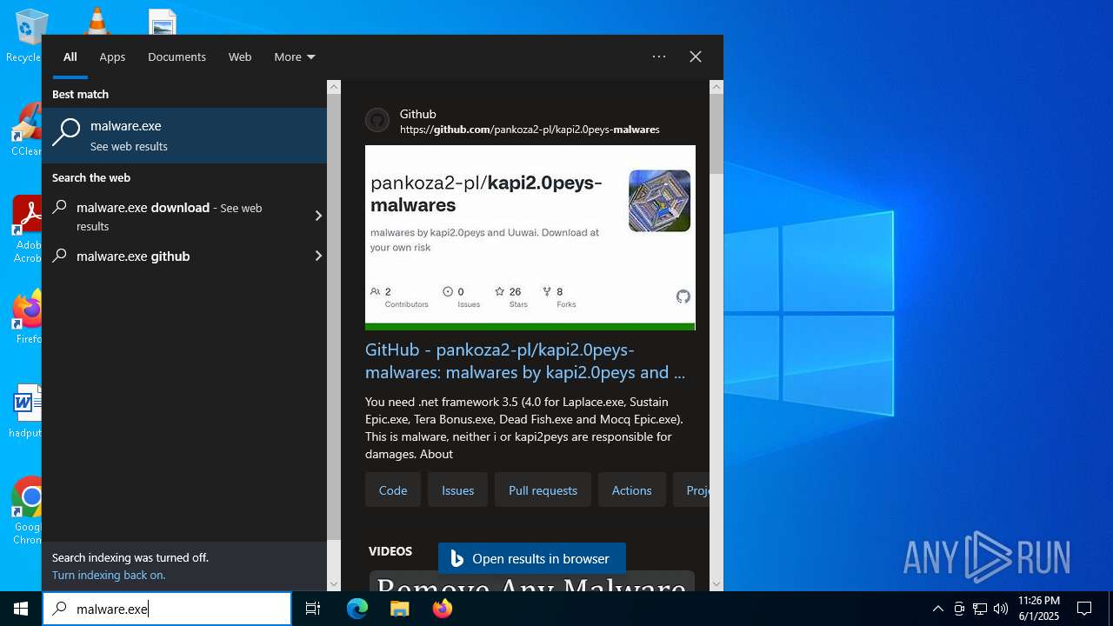The height and width of the screenshot is (626, 1113).
Task: Click the security tray icon
Action: pos(959,609)
